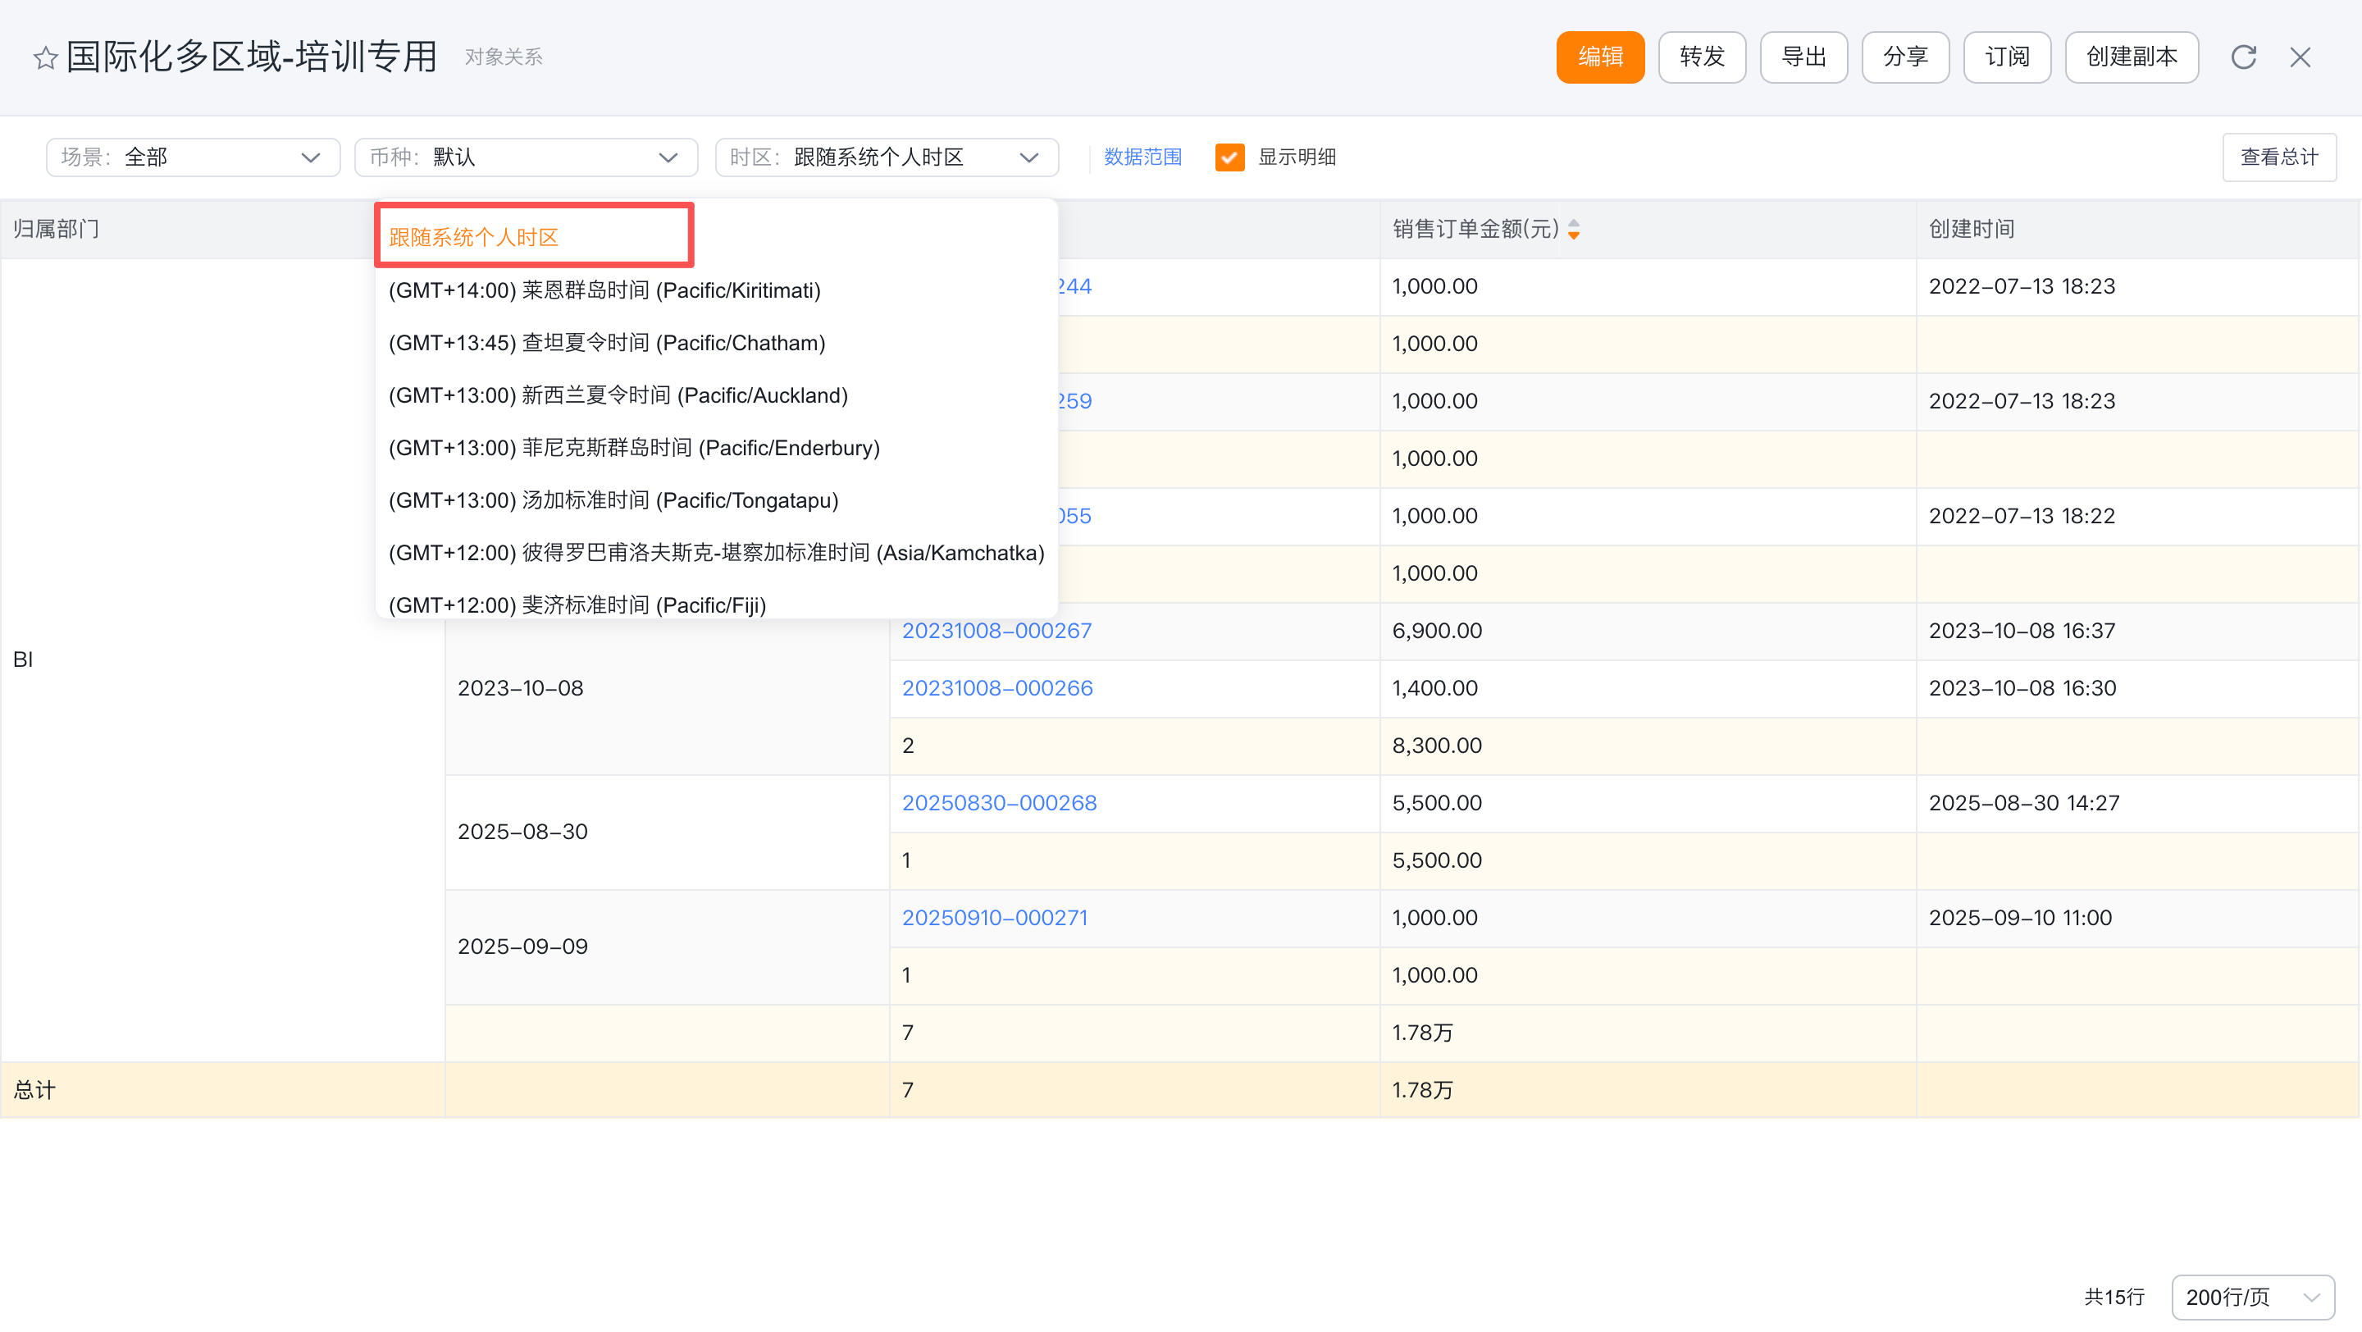Open the 数据范围 link
Viewport: 2362px width, 1332px height.
coord(1142,157)
